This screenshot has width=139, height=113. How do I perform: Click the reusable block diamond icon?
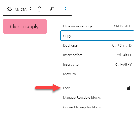[x=9, y=9]
